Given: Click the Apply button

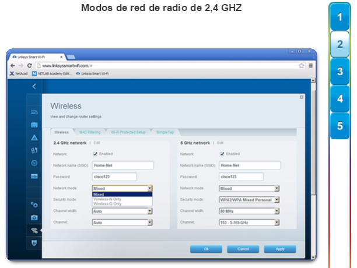Looking at the screenshot, I should coord(280,249).
